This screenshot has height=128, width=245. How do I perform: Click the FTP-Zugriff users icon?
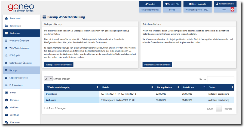[x=6, y=55]
